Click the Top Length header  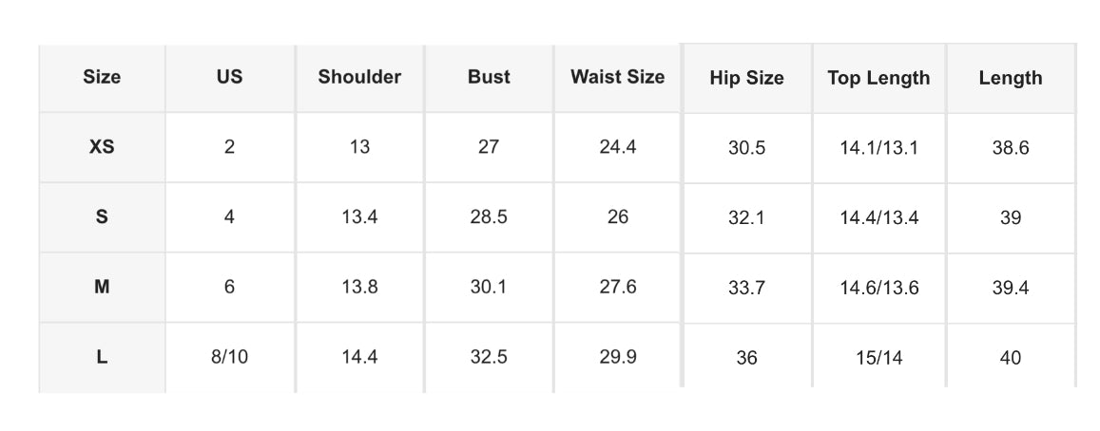pyautogui.click(x=878, y=79)
